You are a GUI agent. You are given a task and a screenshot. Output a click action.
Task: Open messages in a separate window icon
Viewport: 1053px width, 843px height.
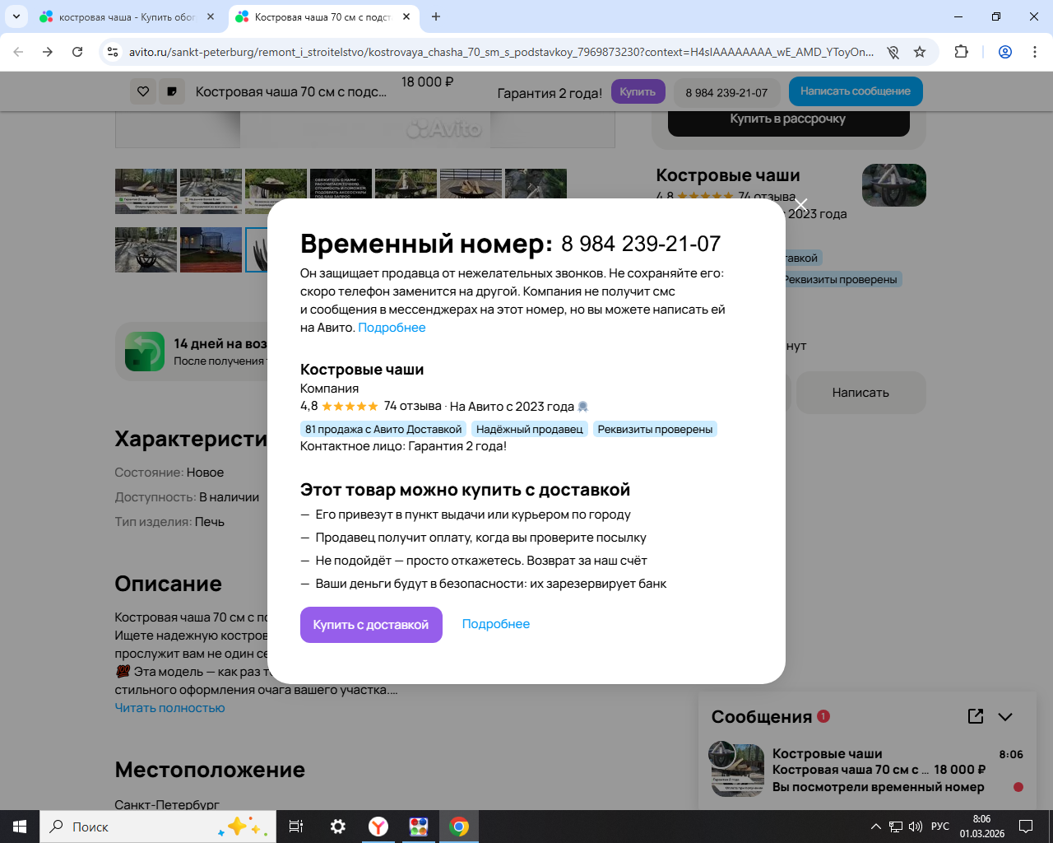[x=976, y=716]
